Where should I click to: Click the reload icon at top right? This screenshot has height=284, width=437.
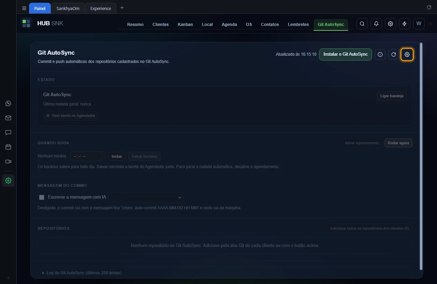pyautogui.click(x=429, y=7)
